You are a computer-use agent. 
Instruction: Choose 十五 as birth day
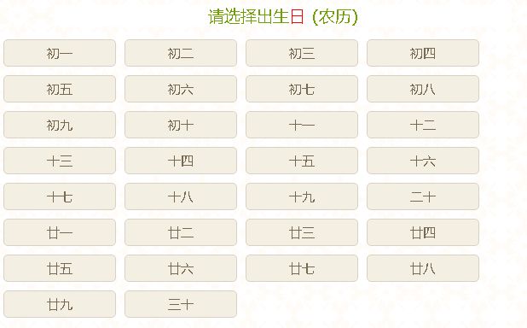[x=302, y=161]
